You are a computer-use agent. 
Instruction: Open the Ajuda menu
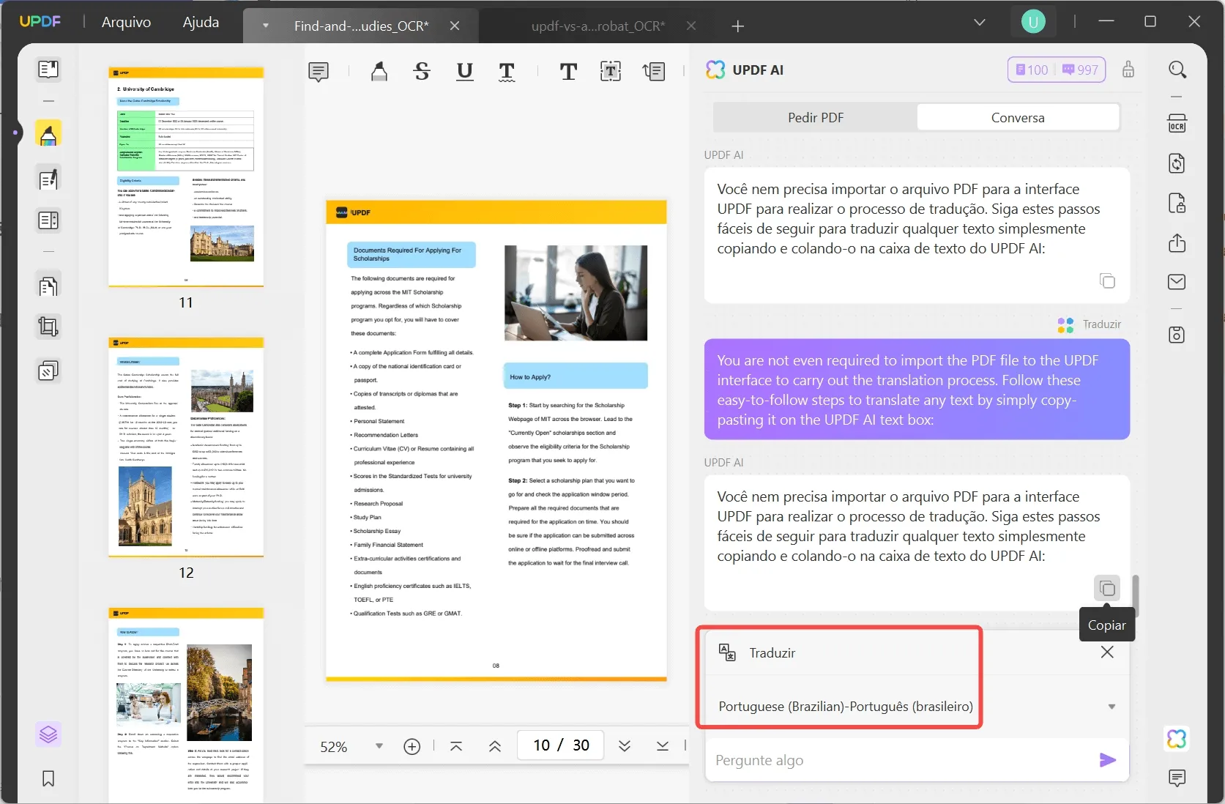[x=201, y=22]
